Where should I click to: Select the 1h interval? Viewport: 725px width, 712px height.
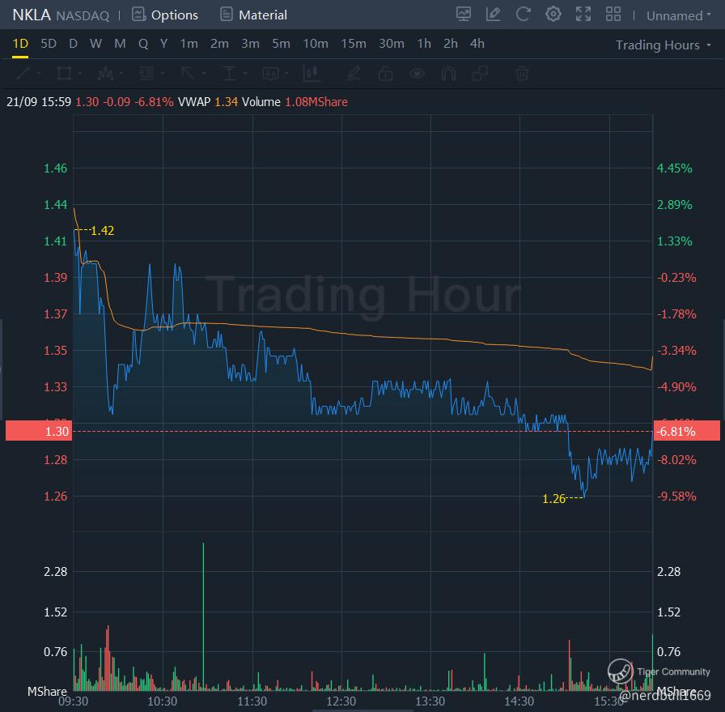423,44
